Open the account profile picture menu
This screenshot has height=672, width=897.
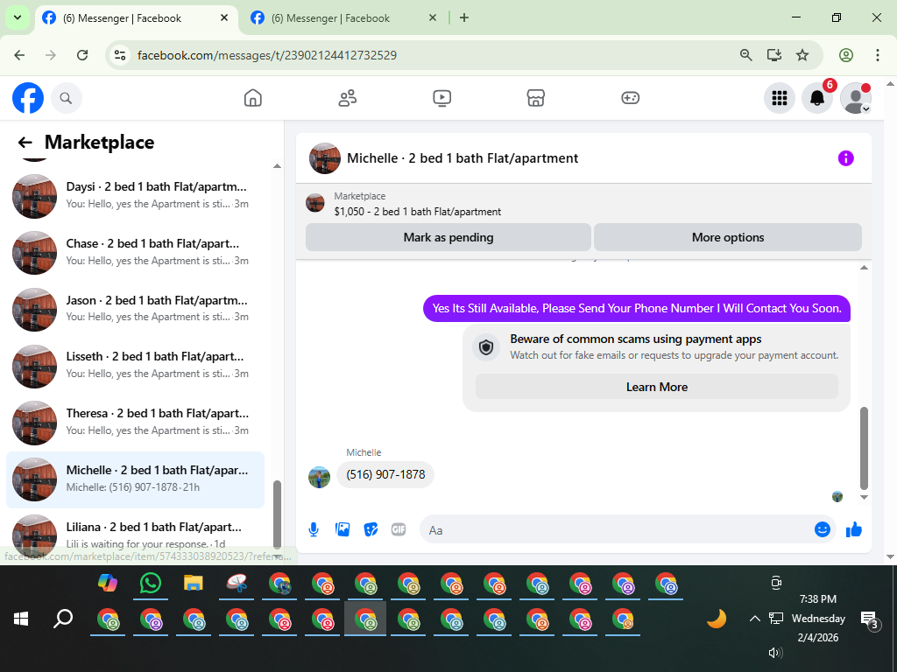[x=855, y=98]
